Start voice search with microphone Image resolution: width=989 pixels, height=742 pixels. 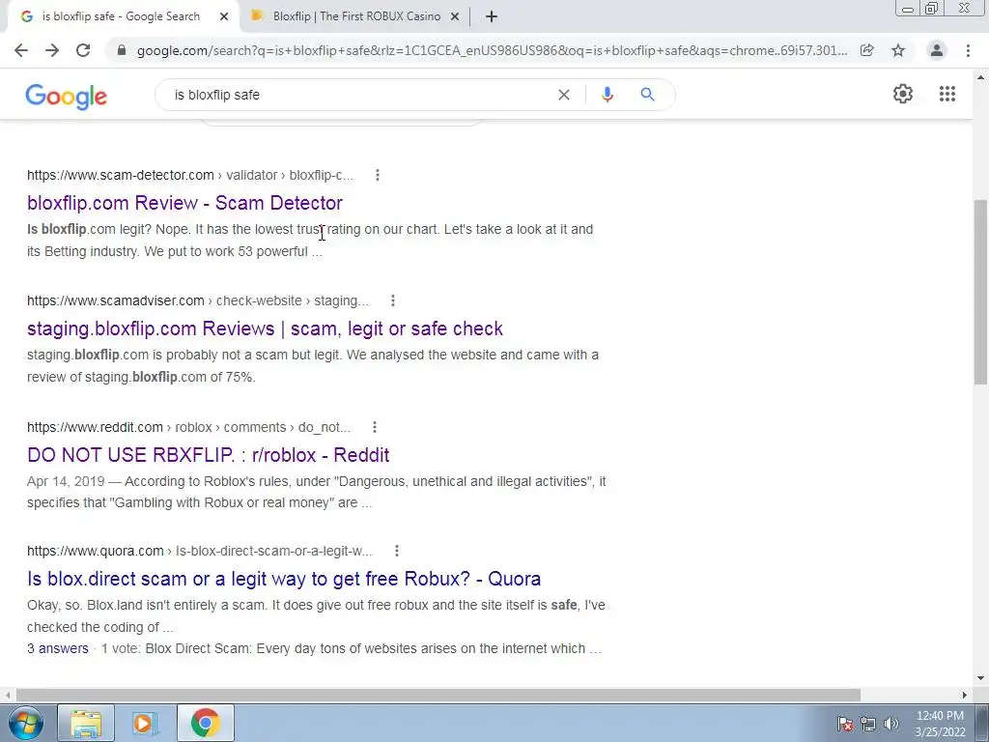[607, 95]
